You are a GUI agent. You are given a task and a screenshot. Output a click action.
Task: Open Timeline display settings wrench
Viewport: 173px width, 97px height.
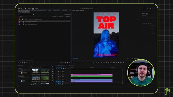tap(66, 68)
